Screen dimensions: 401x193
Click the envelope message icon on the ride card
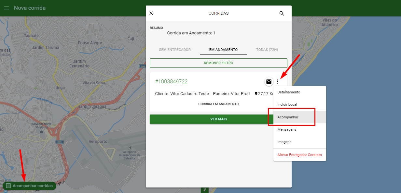[269, 81]
